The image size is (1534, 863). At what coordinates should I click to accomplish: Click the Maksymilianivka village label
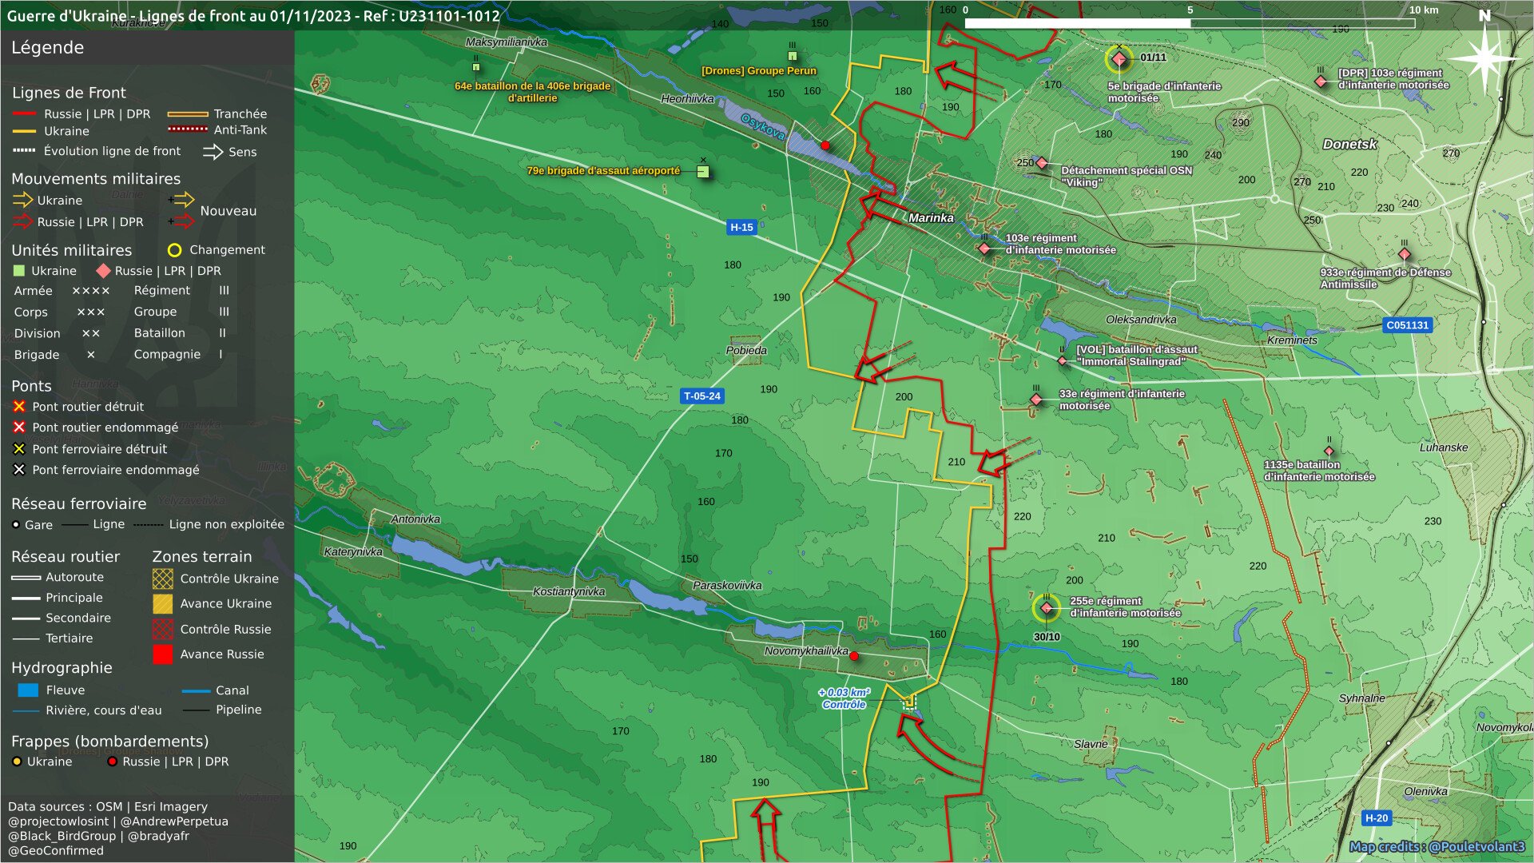coord(507,42)
